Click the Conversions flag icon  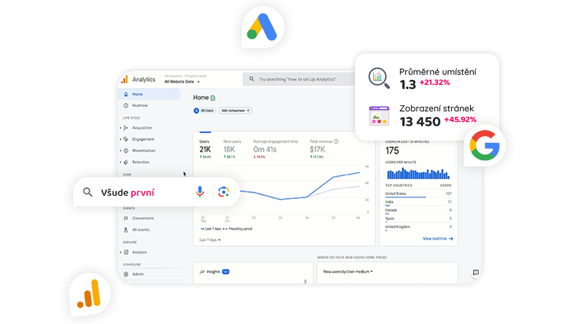126,218
